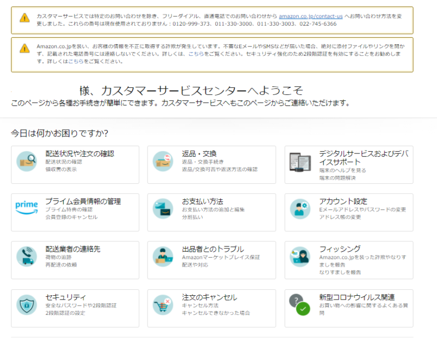Image resolution: width=437 pixels, height=340 pixels.
Task: Click the キャンセル方法 subtext
Action: pyautogui.click(x=200, y=305)
